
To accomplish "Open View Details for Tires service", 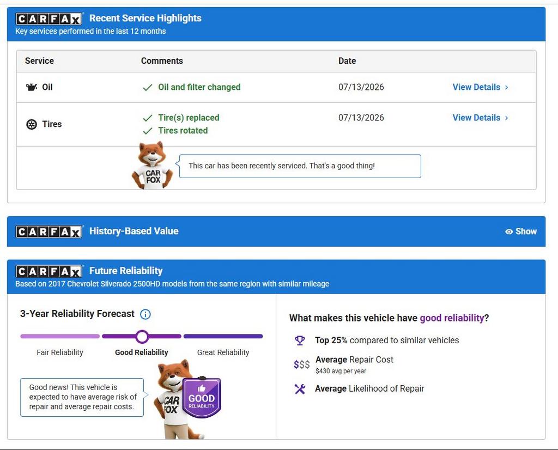I will tap(481, 118).
